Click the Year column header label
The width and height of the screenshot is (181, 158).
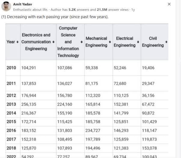[x=11, y=42]
